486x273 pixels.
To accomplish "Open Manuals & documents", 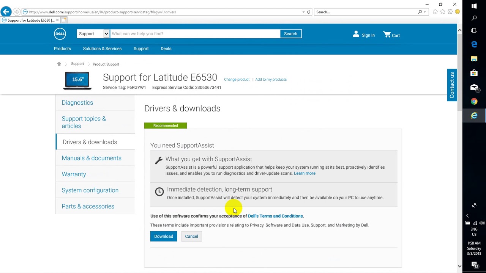I will (95, 158).
